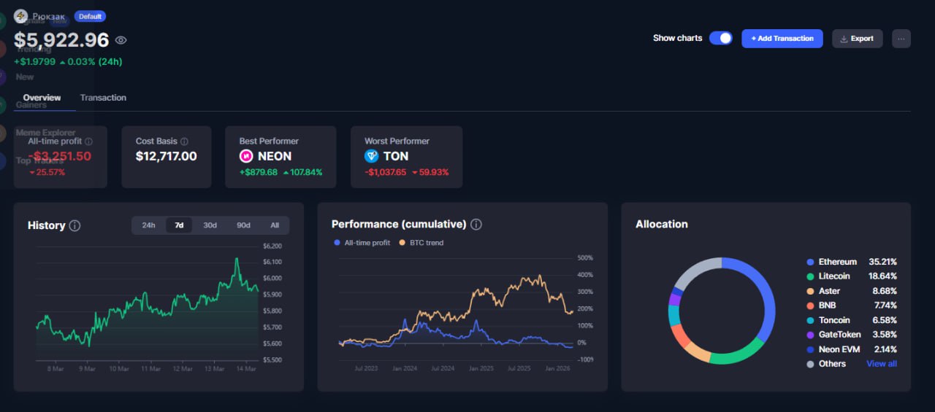Show the All time history range

click(x=275, y=225)
